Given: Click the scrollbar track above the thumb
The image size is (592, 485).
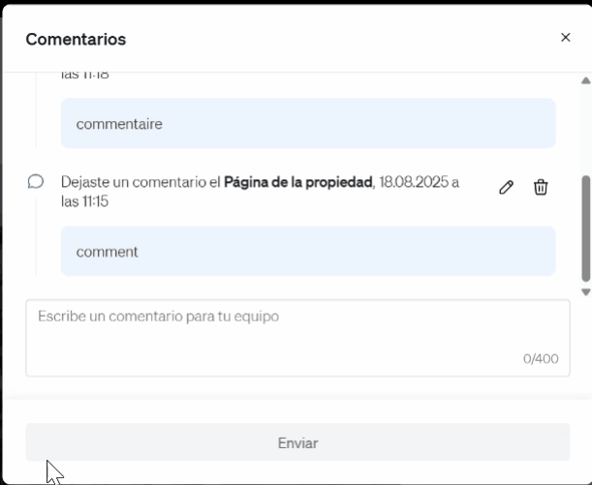Looking at the screenshot, I should [x=585, y=126].
